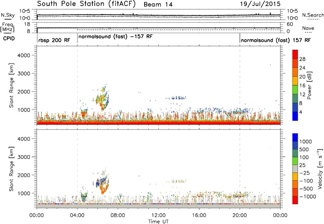The height and width of the screenshot is (224, 324).
Task: Select the '08:00' time tick label
Action: 118,216
